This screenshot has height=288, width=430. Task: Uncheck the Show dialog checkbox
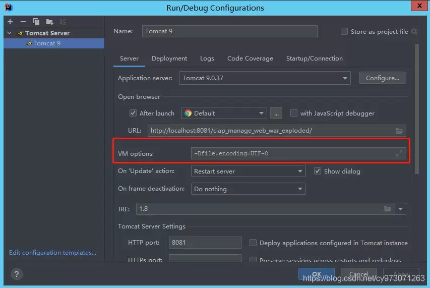pos(317,171)
